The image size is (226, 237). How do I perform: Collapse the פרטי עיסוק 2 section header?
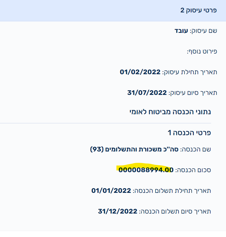(x=198, y=10)
